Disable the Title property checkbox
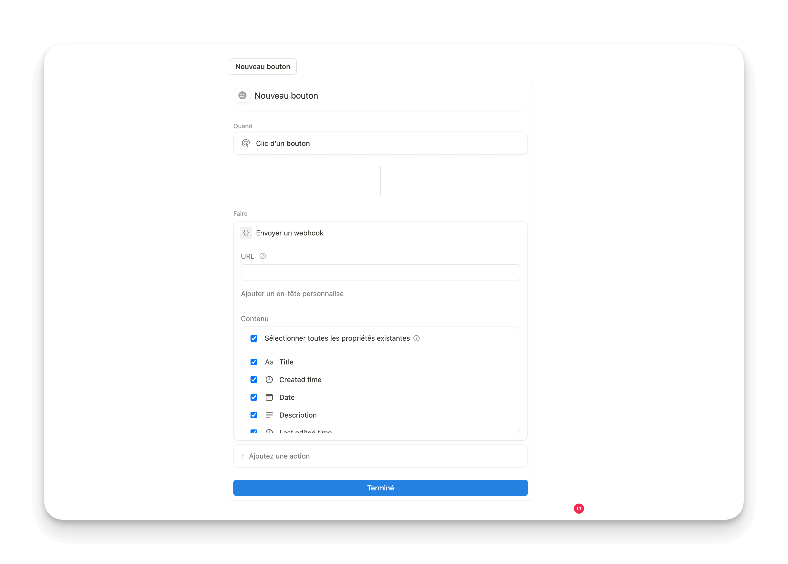The width and height of the screenshot is (788, 564). [254, 362]
